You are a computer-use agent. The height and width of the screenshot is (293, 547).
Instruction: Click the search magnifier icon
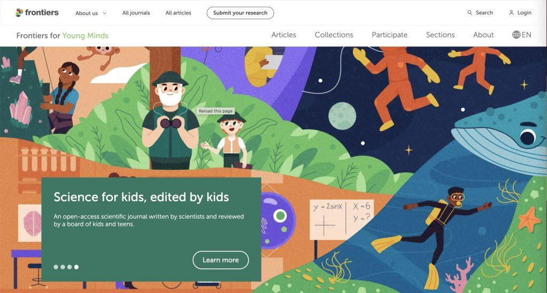click(470, 13)
